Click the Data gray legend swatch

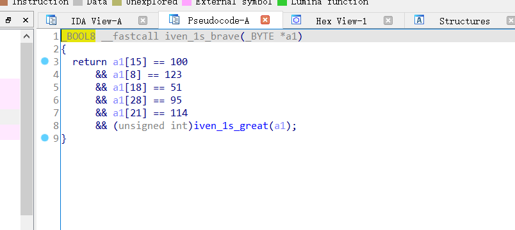78,3
